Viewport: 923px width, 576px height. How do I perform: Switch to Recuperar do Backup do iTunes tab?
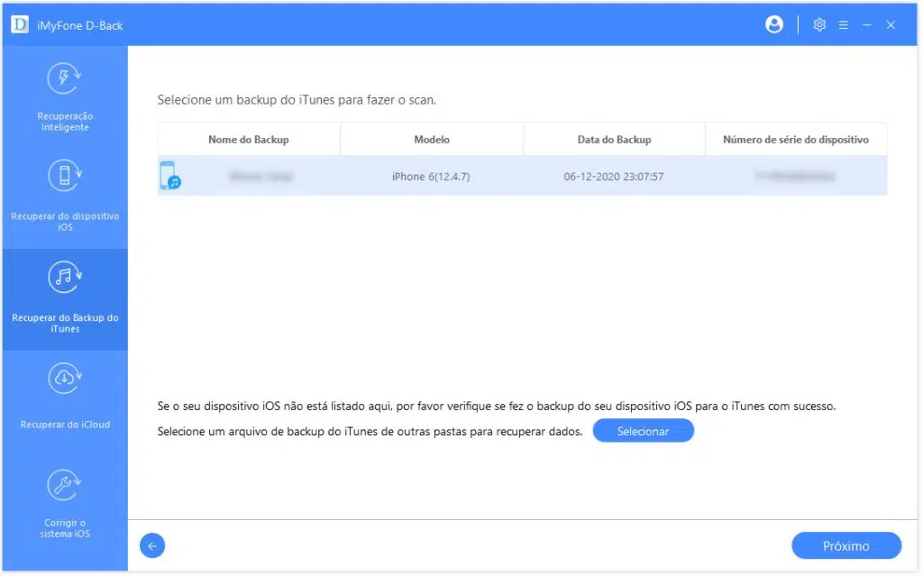pos(64,297)
